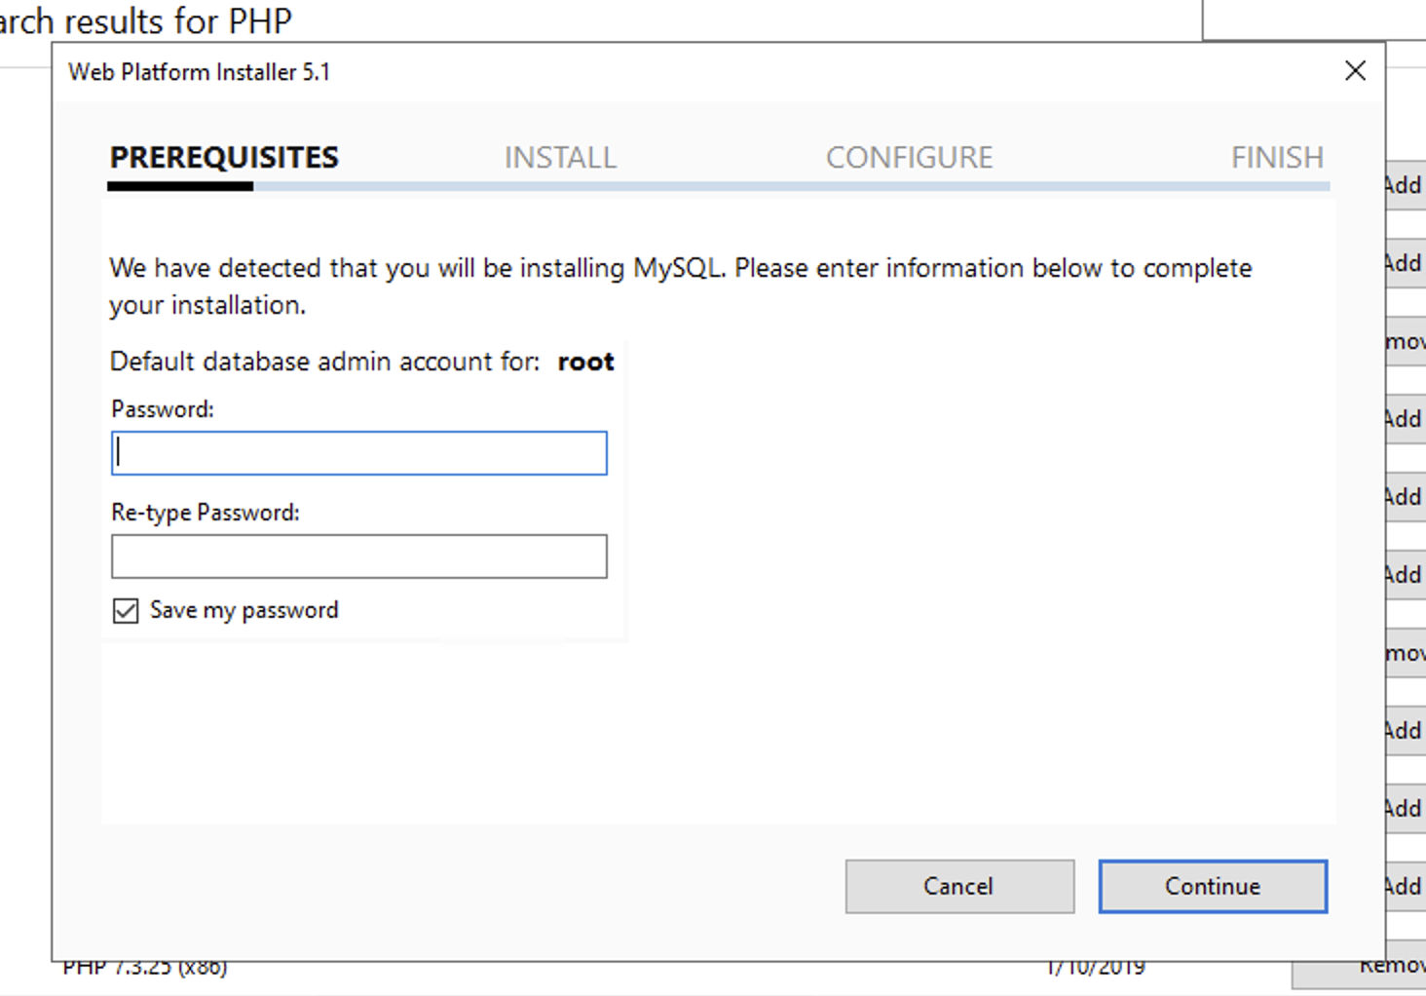
Task: Close the Web Platform Installer dialog
Action: pos(1355,71)
